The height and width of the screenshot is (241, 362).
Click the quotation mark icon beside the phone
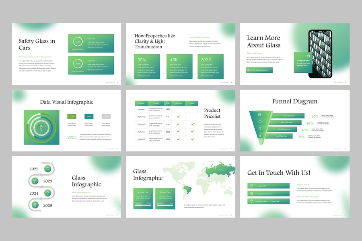(309, 57)
